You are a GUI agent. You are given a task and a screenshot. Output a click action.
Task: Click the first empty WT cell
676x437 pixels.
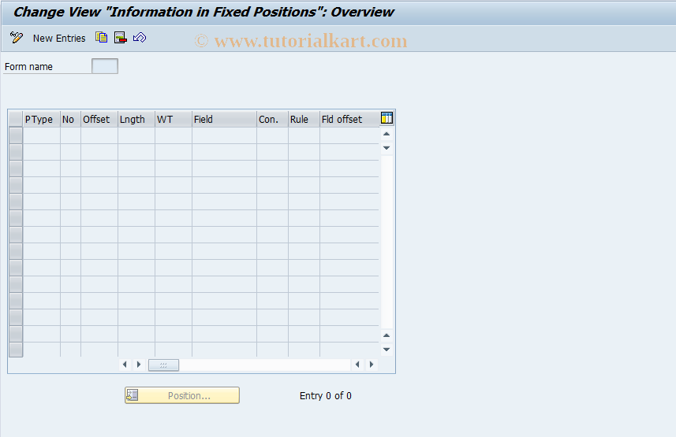[174, 135]
